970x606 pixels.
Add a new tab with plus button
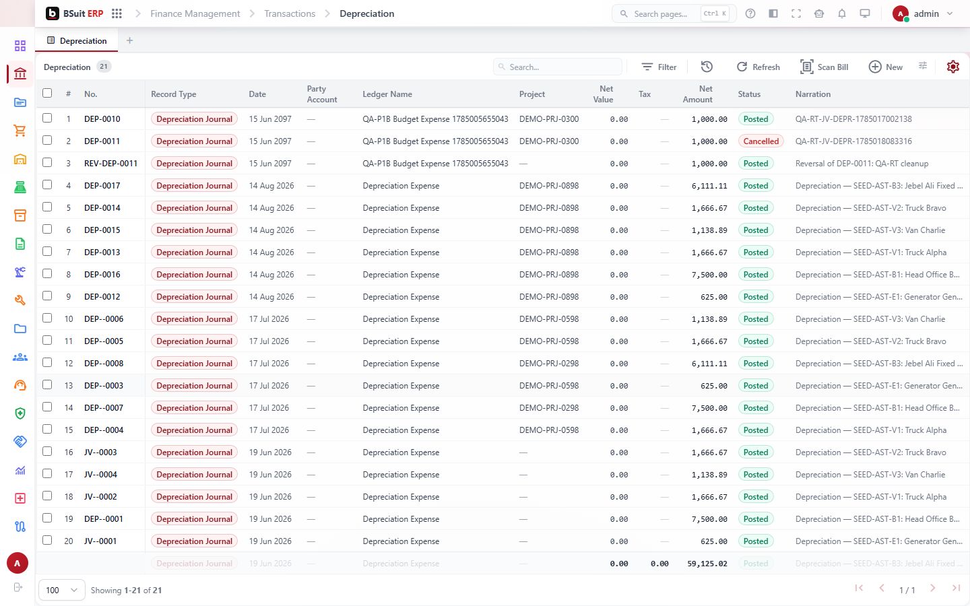(x=129, y=40)
